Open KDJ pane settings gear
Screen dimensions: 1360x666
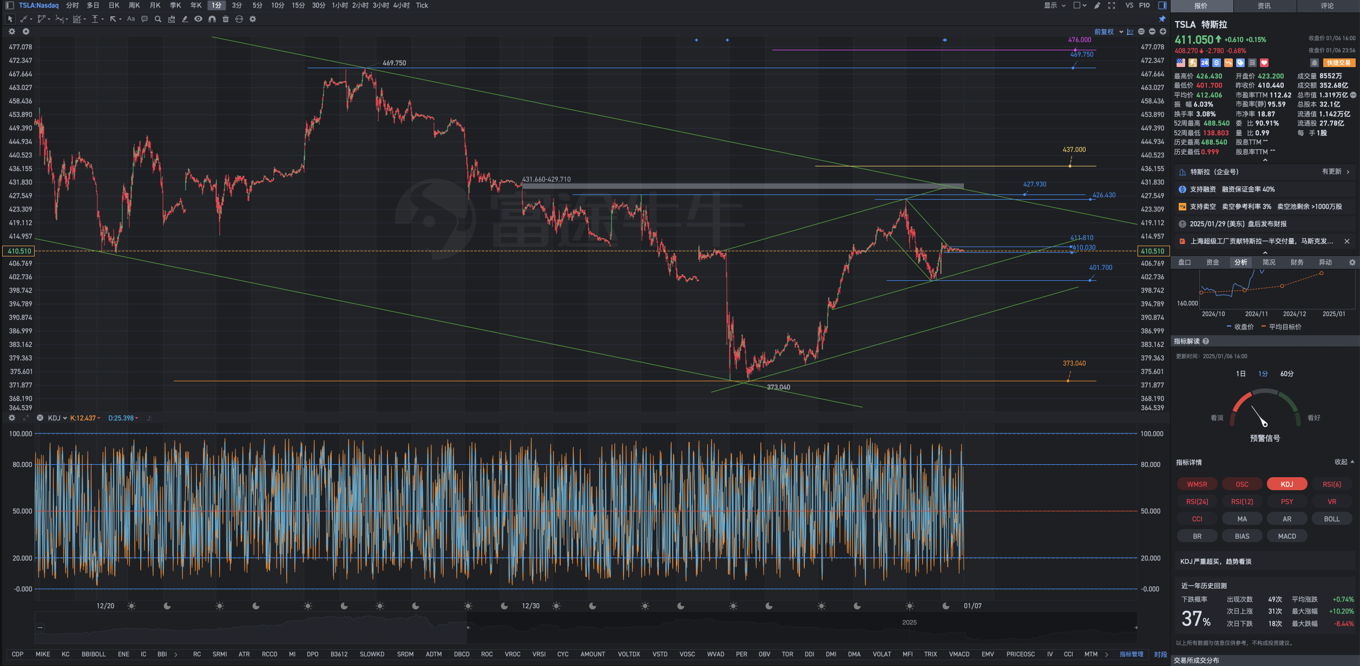(x=12, y=418)
